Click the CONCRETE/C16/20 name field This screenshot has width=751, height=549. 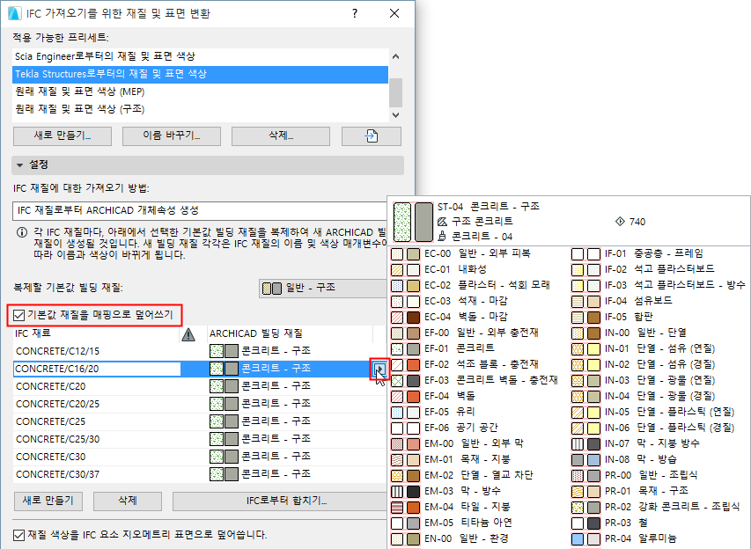point(97,369)
